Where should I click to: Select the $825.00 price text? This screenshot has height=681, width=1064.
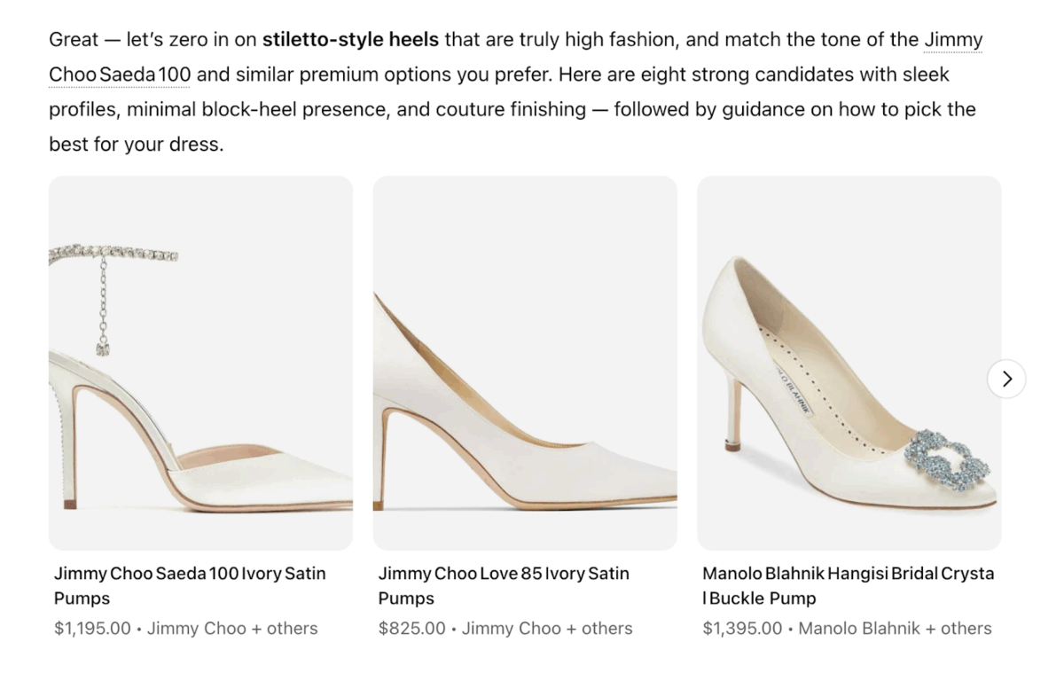tap(411, 628)
